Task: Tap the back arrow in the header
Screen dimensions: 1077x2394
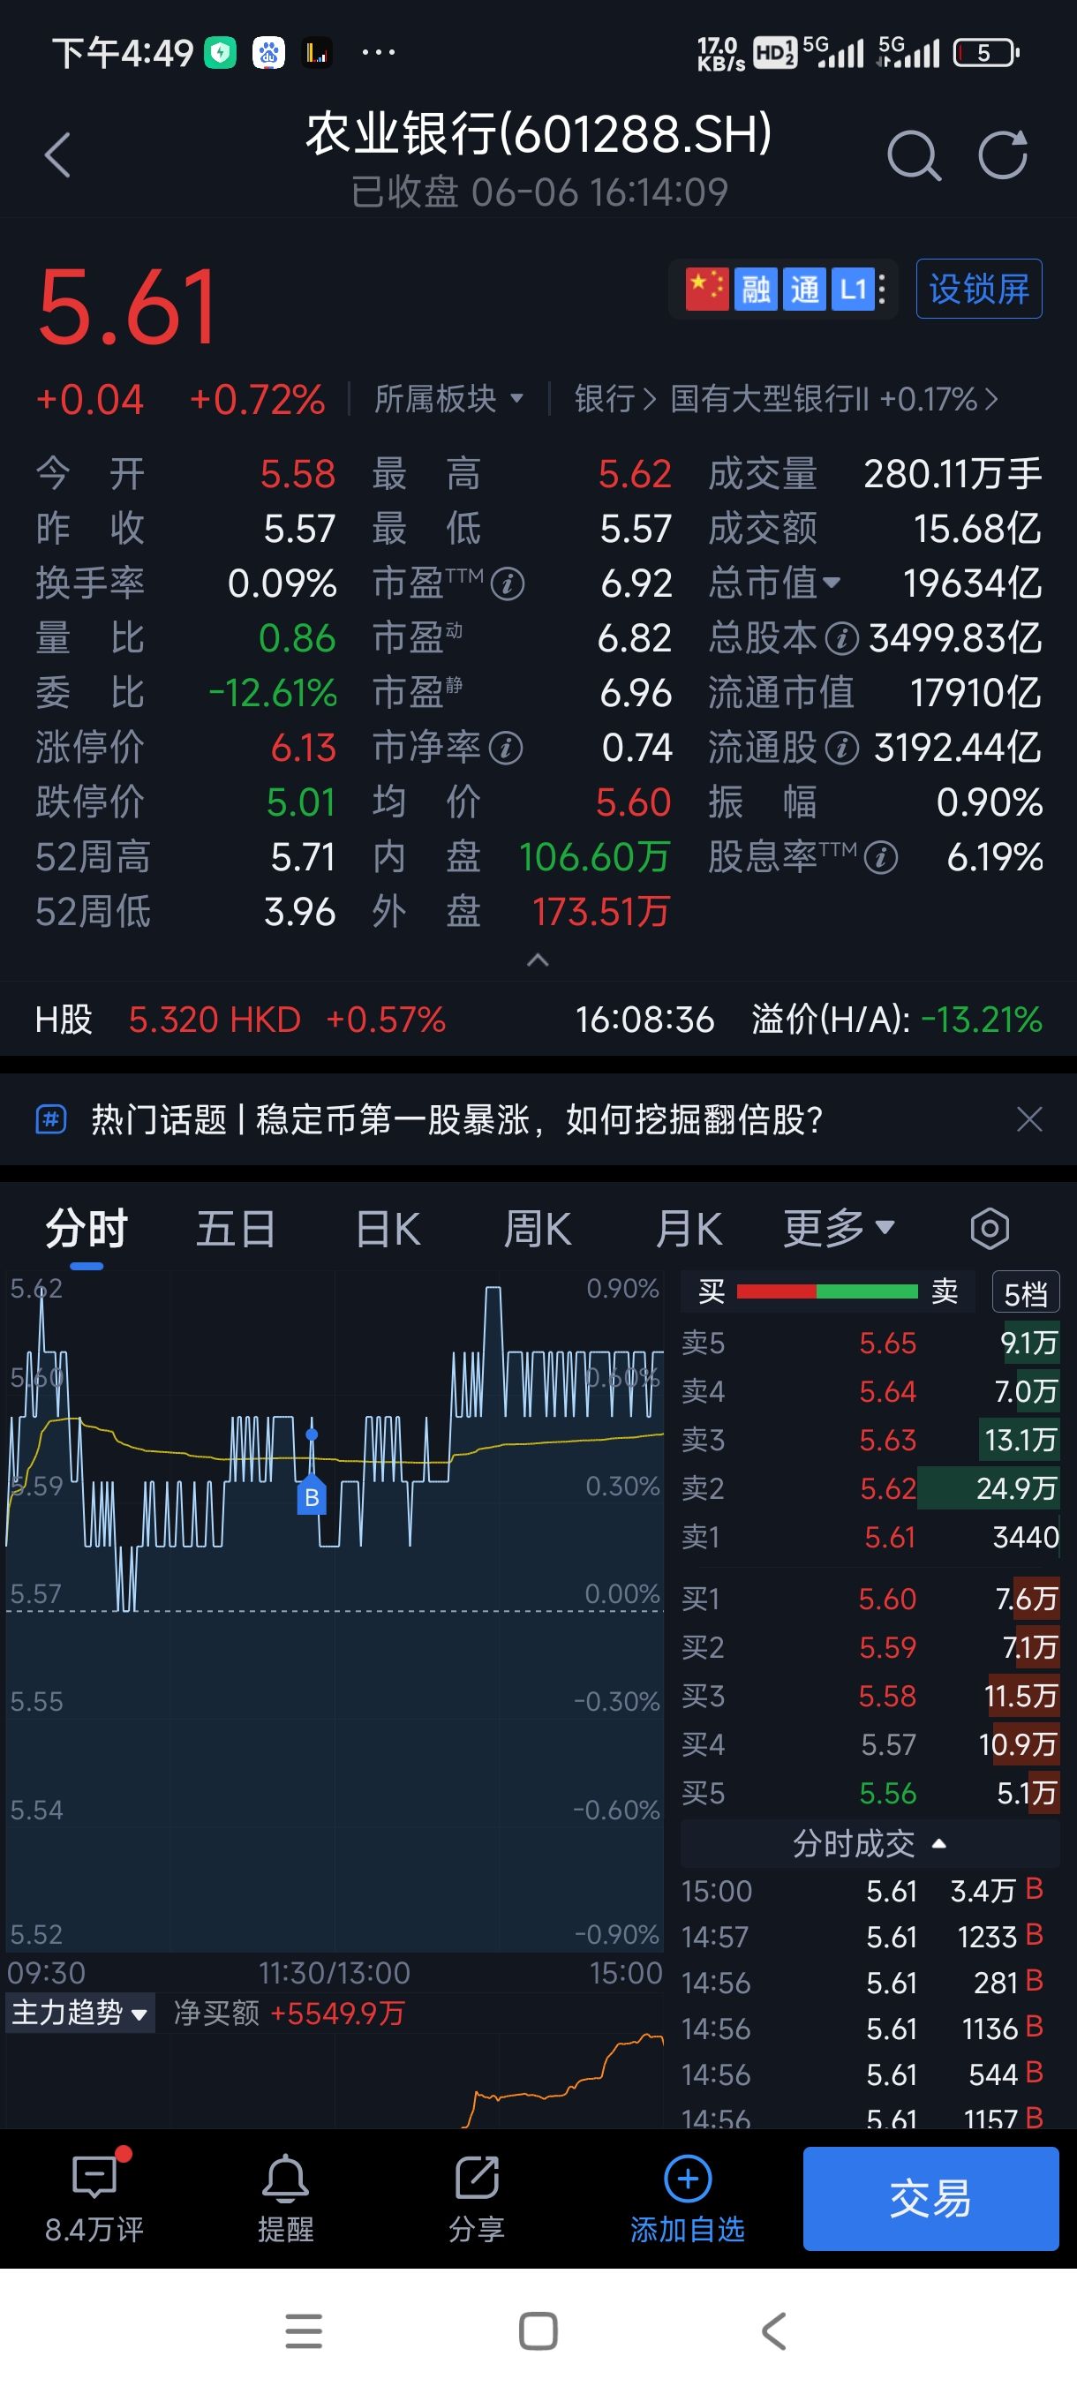Action: 57,154
